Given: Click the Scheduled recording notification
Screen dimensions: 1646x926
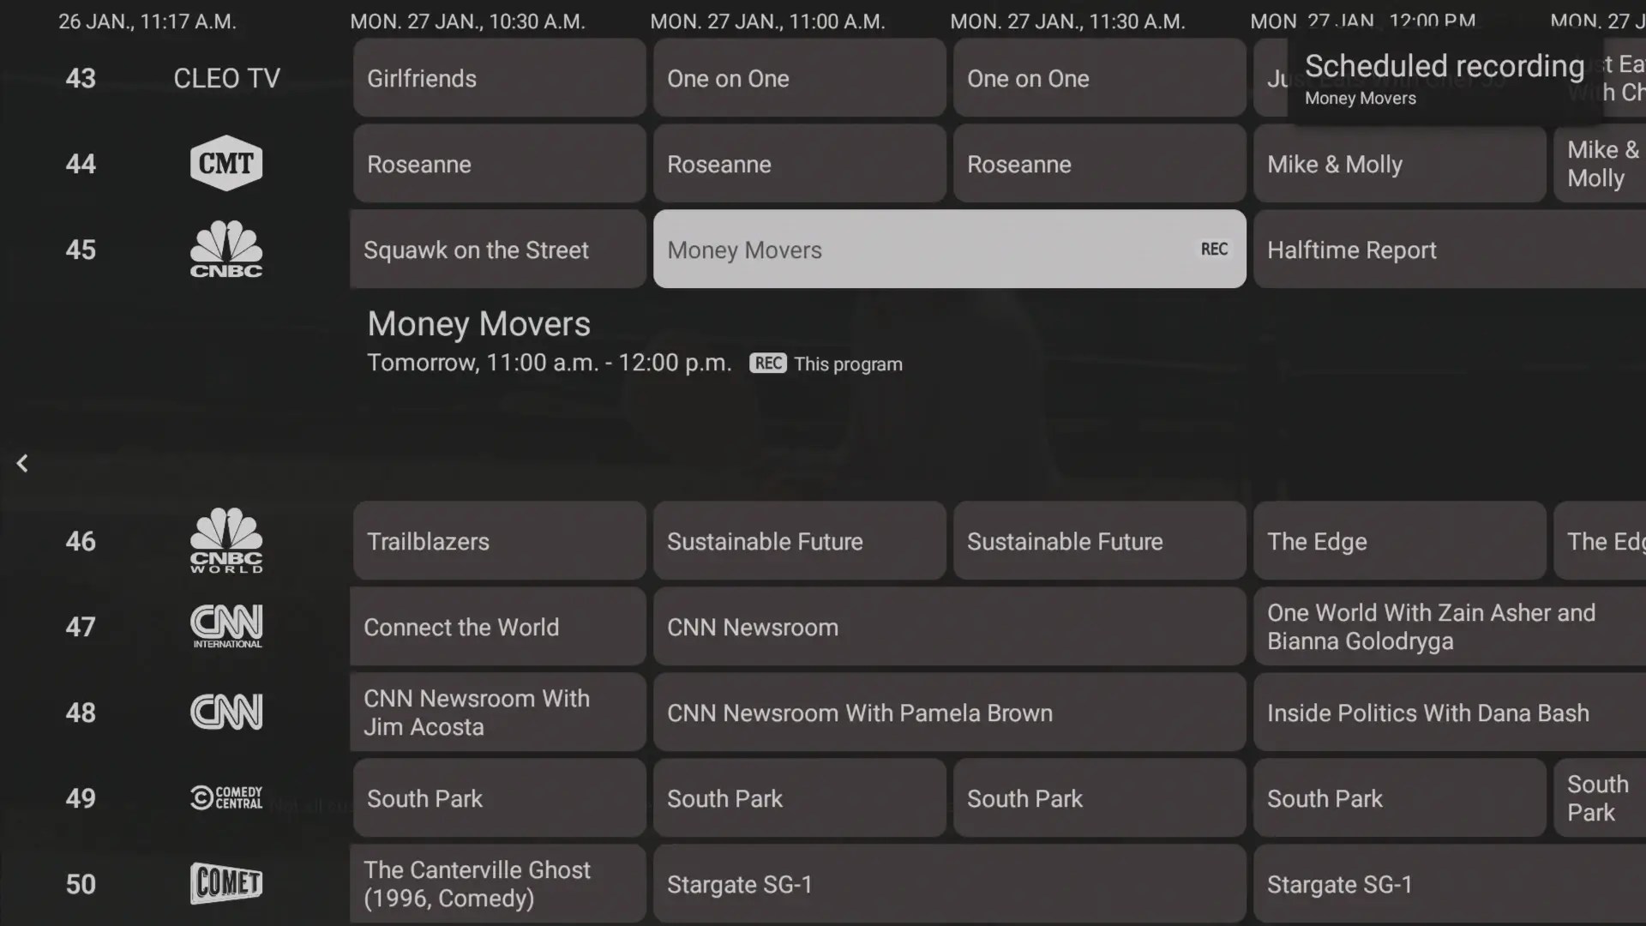Looking at the screenshot, I should coord(1445,79).
